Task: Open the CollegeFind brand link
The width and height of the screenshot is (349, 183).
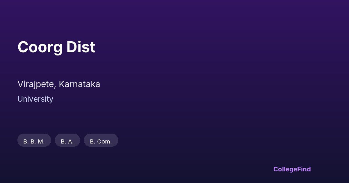Action: point(292,169)
